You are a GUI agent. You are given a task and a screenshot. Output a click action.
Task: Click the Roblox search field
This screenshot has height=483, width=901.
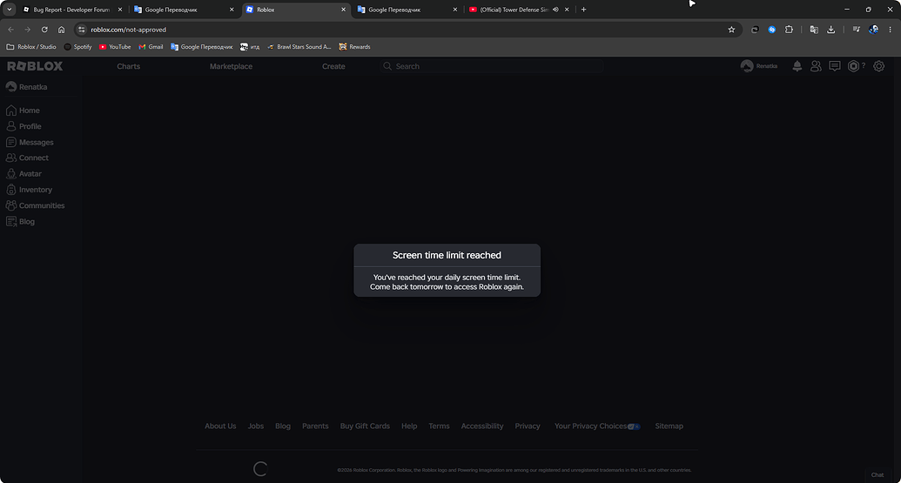tap(491, 66)
